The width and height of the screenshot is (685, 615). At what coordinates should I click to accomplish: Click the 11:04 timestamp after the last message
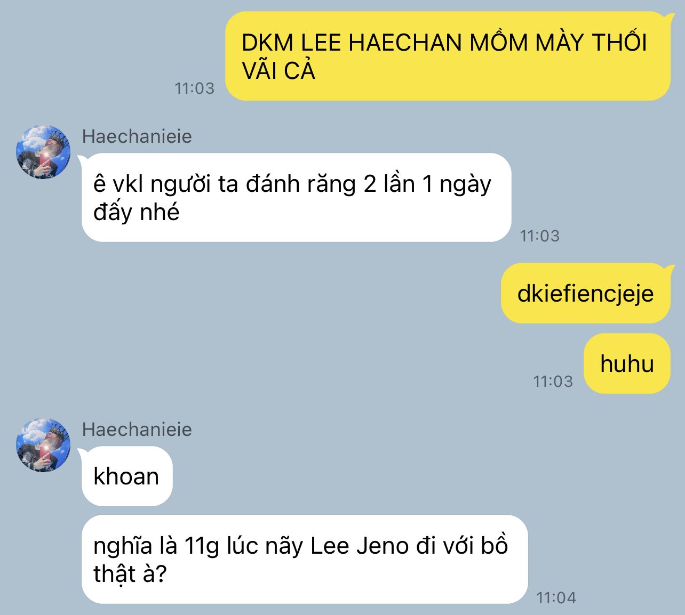click(x=556, y=597)
